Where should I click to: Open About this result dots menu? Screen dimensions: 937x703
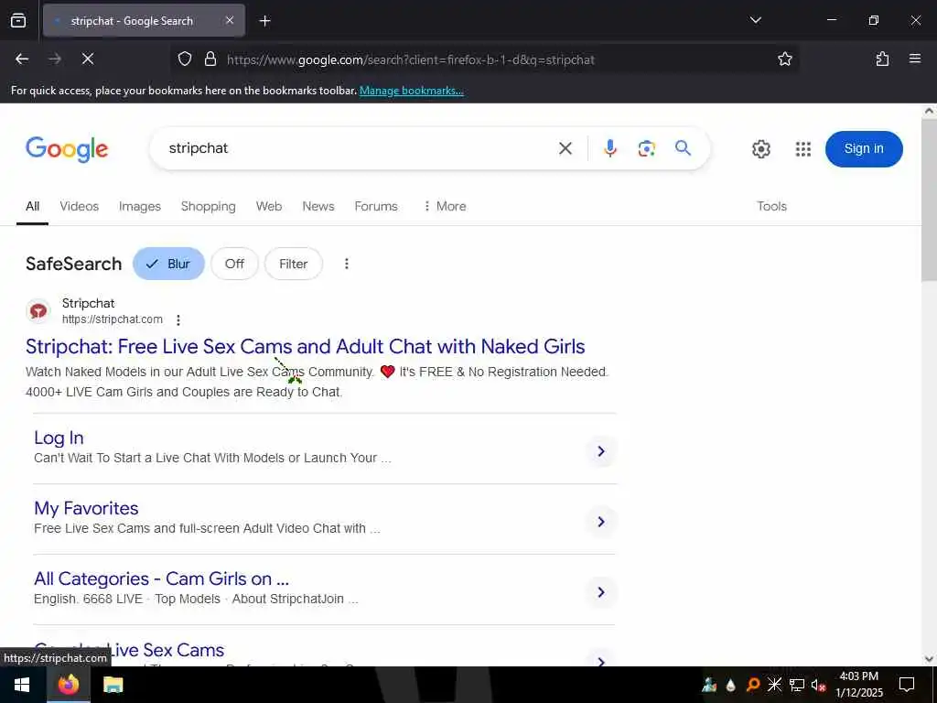[178, 319]
